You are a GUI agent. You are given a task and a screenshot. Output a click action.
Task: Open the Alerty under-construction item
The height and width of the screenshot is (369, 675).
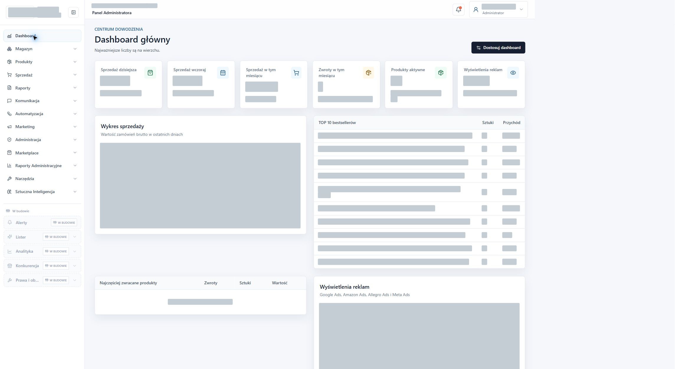point(42,223)
